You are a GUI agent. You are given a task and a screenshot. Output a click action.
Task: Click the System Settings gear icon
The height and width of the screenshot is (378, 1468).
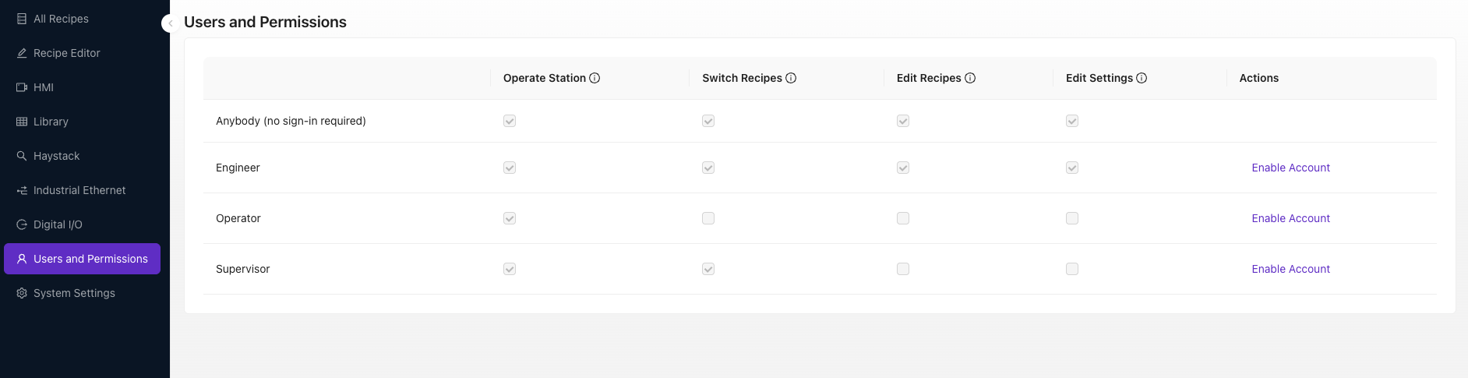coord(22,293)
